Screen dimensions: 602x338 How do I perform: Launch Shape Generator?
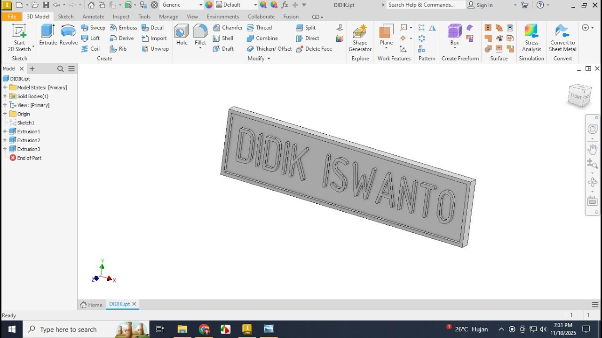tap(360, 38)
